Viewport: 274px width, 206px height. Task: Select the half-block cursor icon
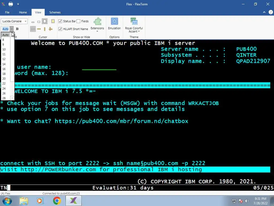click(x=39, y=22)
